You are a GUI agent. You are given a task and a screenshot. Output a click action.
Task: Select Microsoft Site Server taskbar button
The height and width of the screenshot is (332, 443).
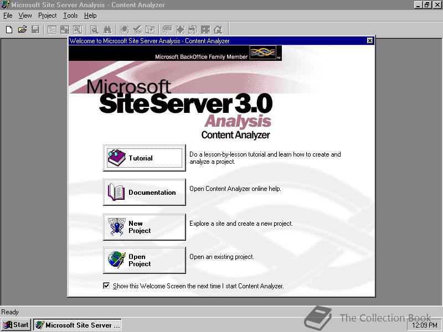coord(78,325)
